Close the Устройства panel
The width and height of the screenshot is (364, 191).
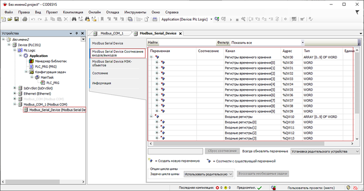(x=82, y=33)
